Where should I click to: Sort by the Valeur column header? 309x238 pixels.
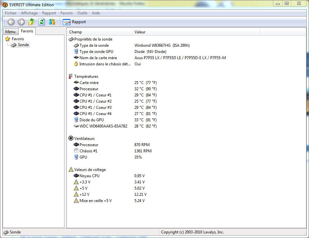pyautogui.click(x=139, y=32)
